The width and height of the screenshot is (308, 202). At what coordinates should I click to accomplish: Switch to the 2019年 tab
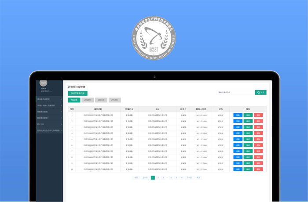point(88,100)
